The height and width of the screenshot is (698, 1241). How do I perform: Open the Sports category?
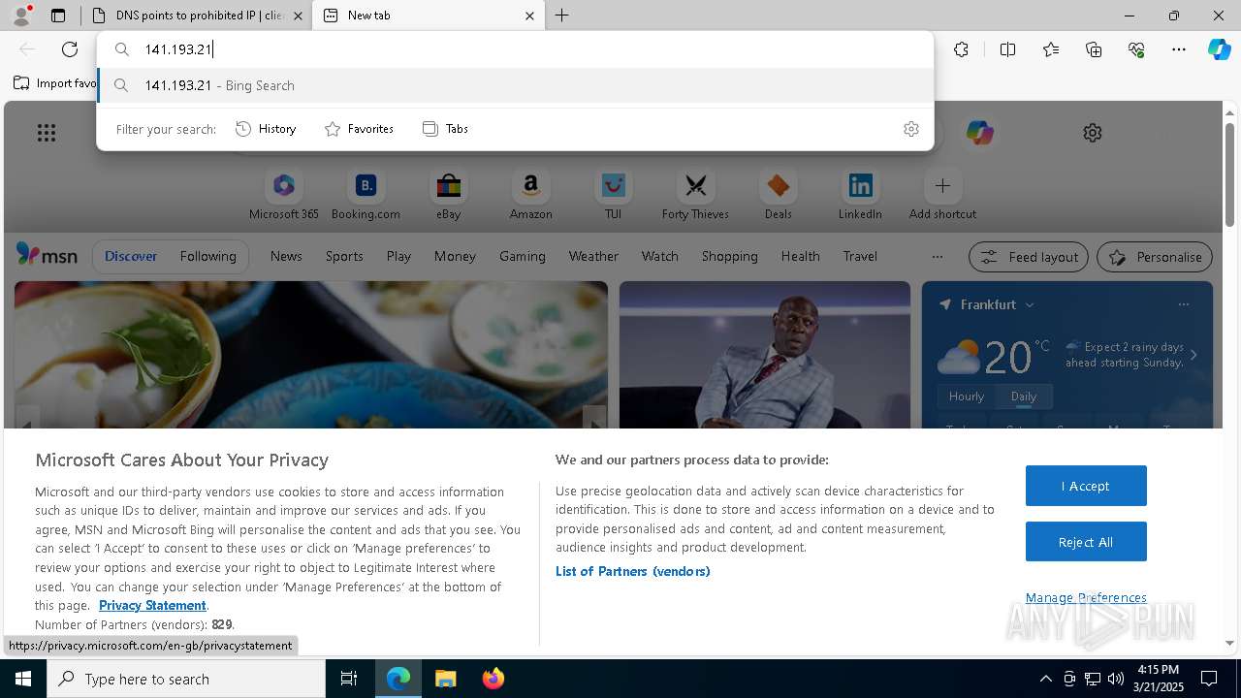pyautogui.click(x=344, y=256)
